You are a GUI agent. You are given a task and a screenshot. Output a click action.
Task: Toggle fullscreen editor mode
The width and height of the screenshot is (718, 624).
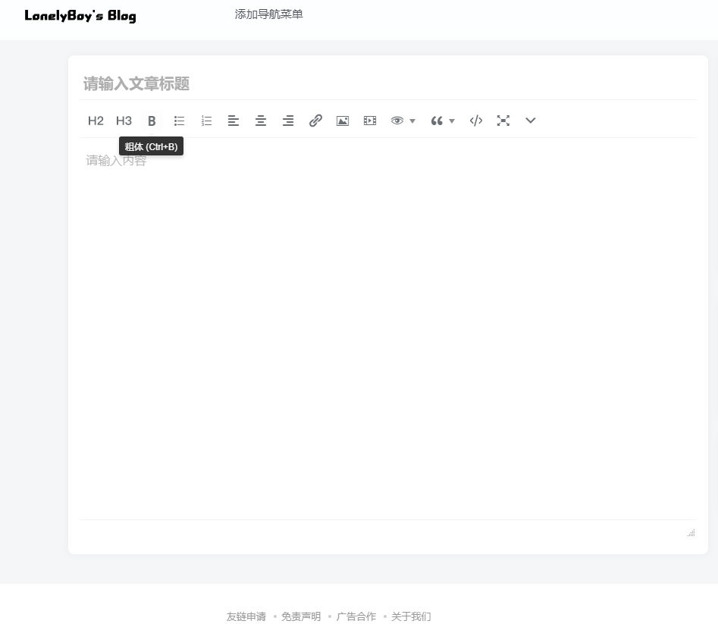pyautogui.click(x=503, y=121)
